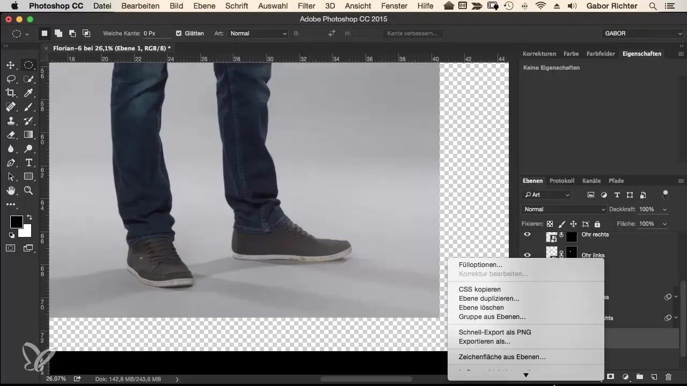Choose Fülloptionen from context menu
This screenshot has height=386, width=687.
click(480, 265)
